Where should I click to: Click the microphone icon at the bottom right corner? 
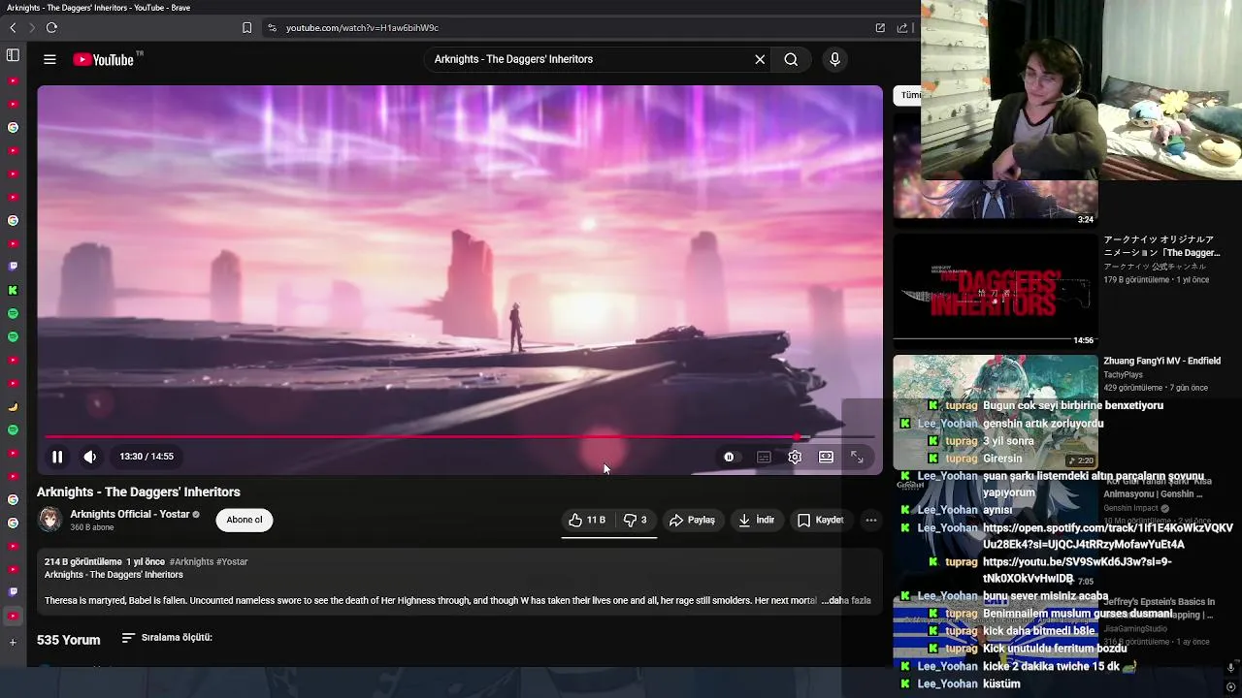(1230, 668)
